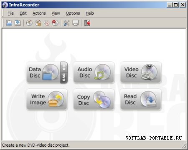
Task: Open the View menu
Action: 56,13
